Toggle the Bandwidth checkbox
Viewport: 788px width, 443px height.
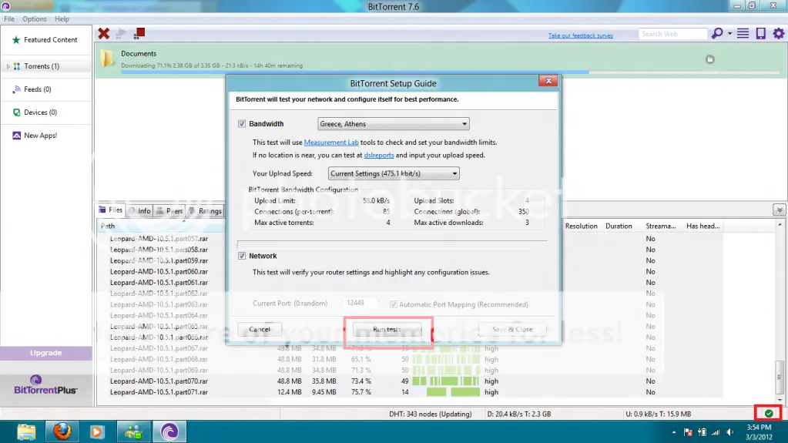pyautogui.click(x=242, y=124)
